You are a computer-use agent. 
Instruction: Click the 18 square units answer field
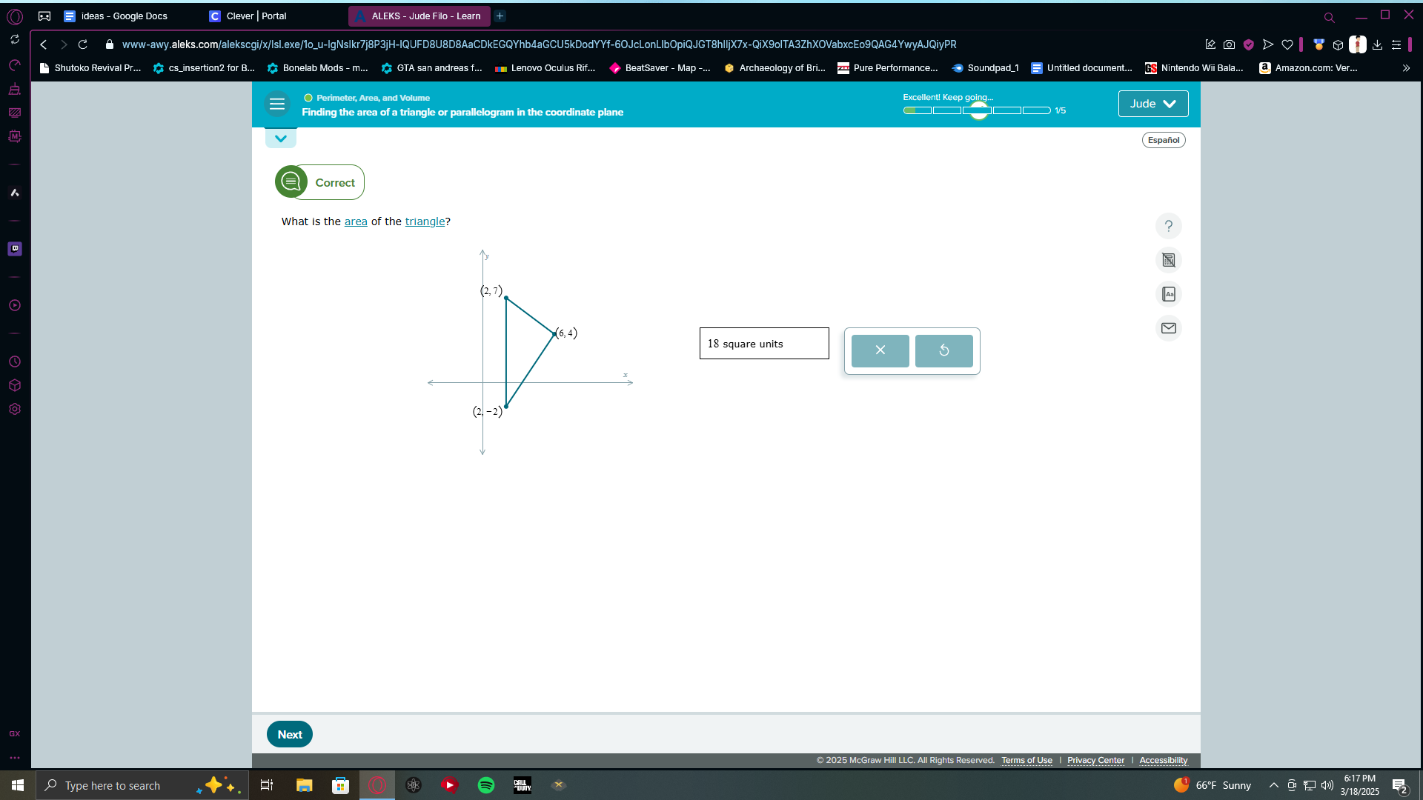pos(763,344)
